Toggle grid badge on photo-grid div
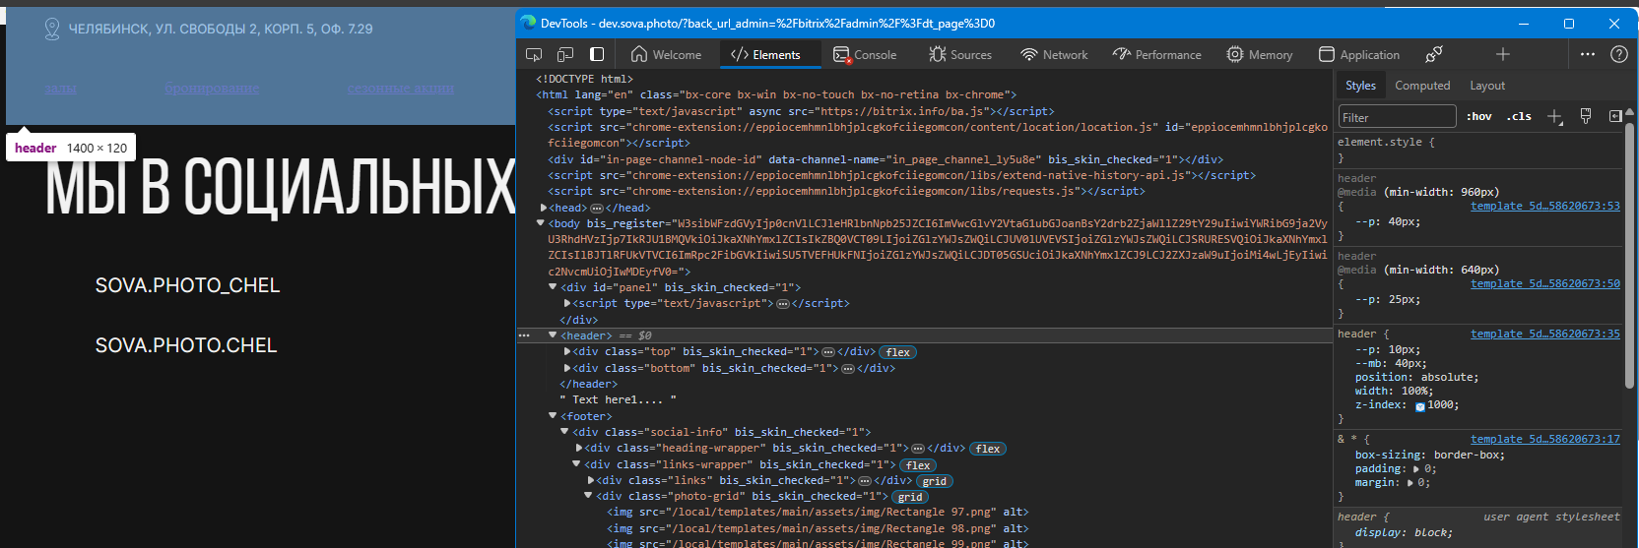The image size is (1639, 548). click(x=909, y=497)
